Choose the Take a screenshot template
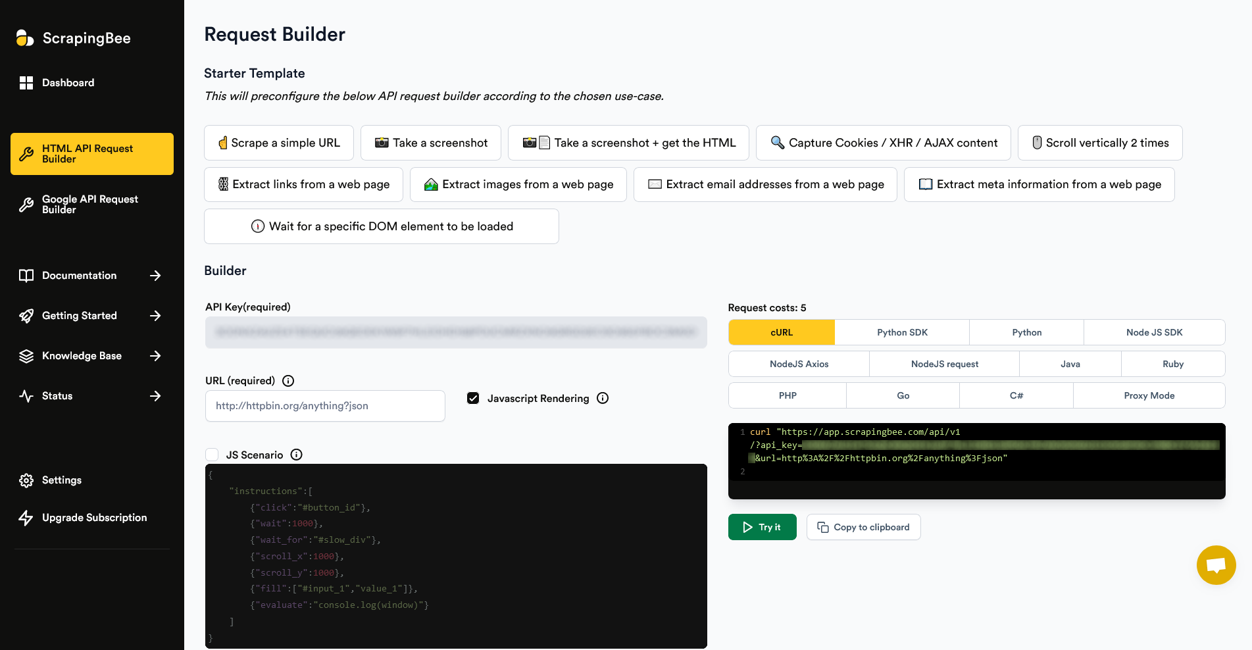 pos(431,143)
